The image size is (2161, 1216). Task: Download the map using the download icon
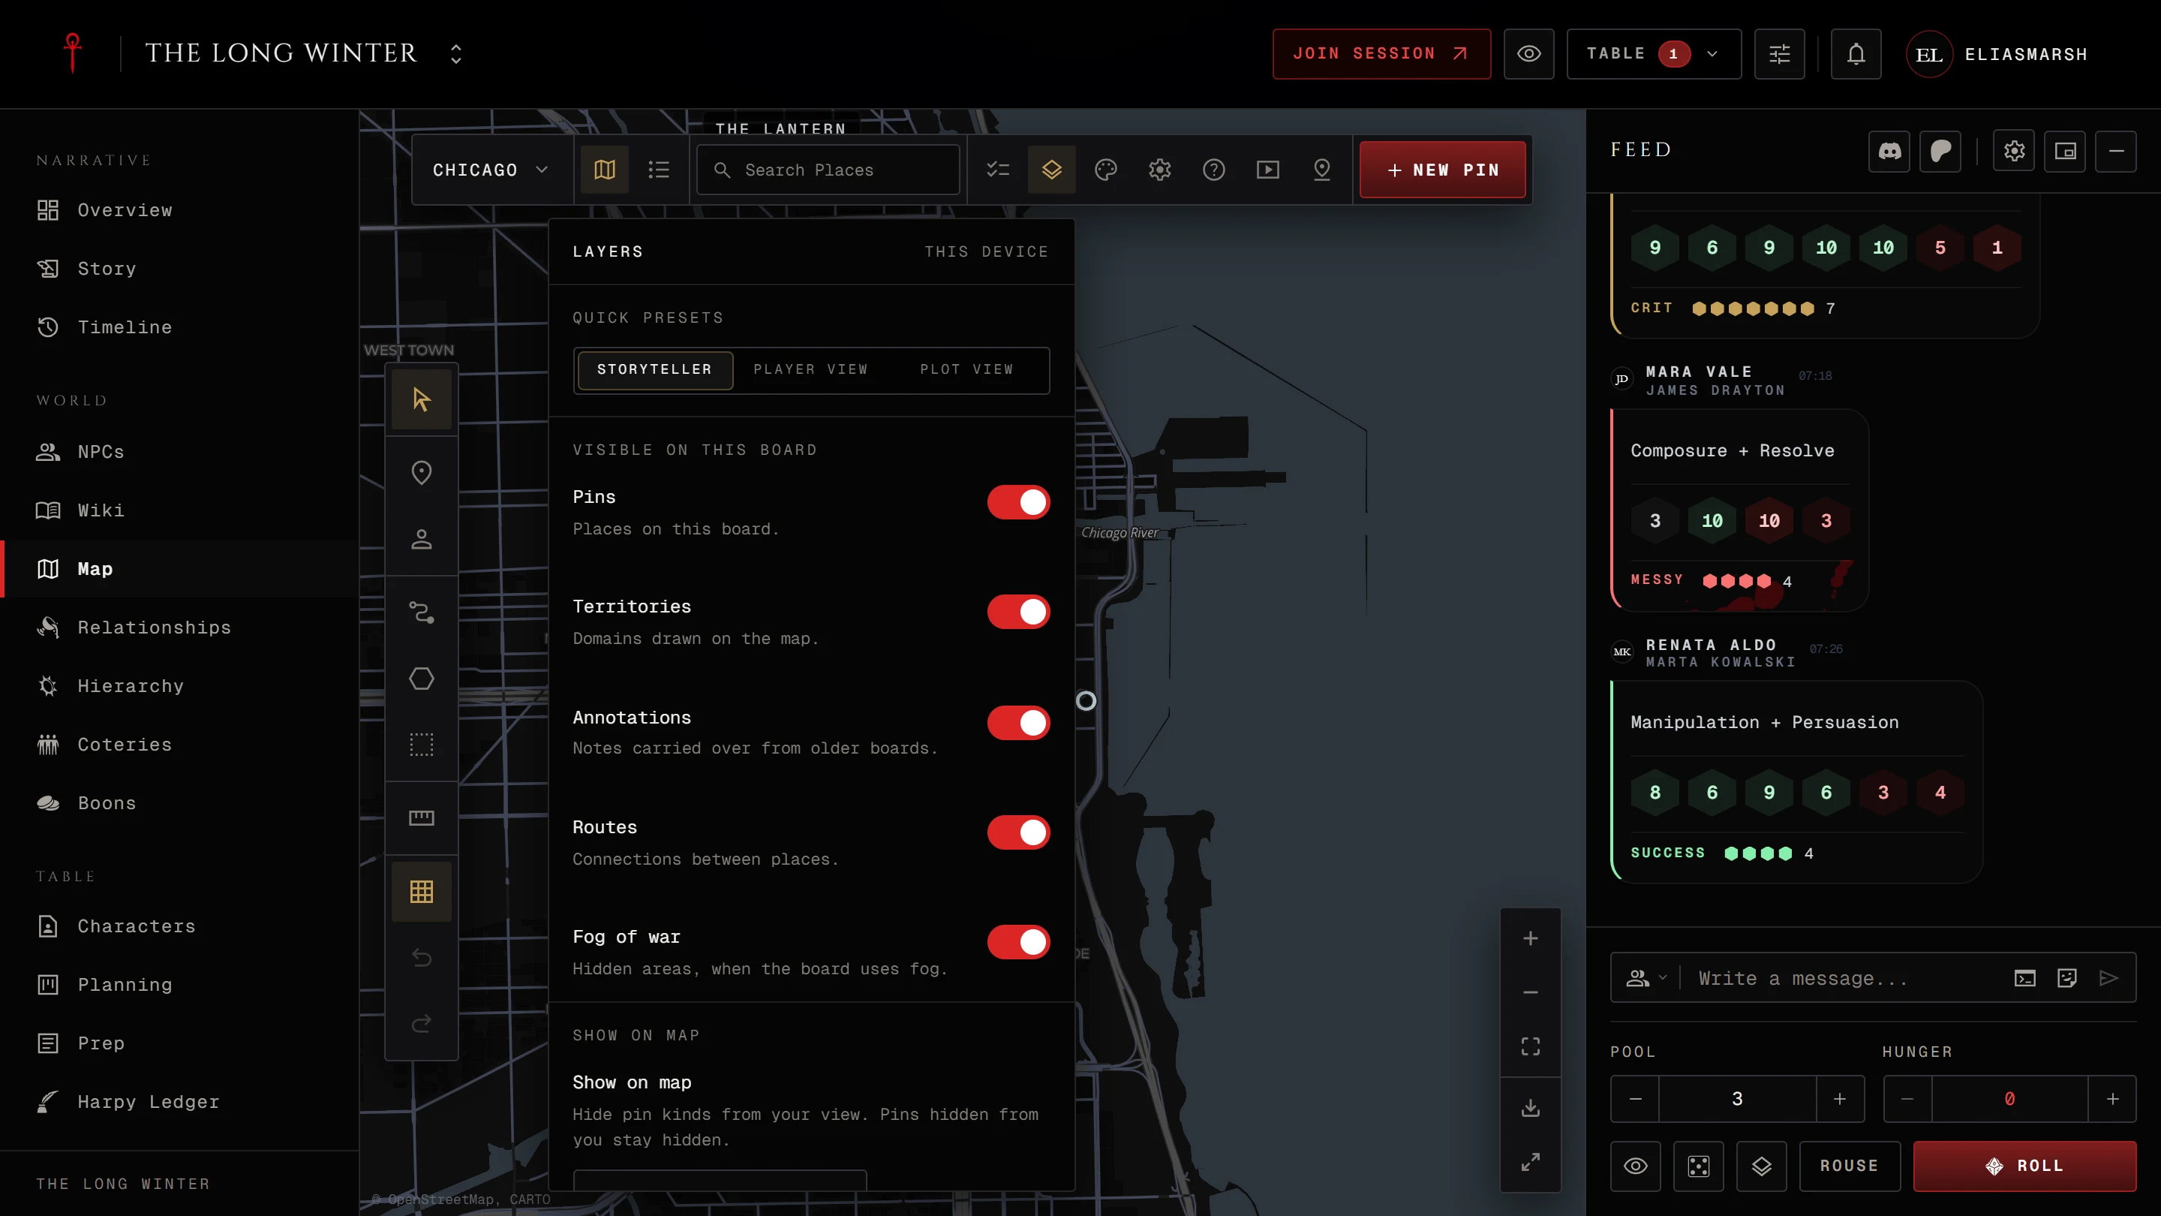point(1530,1108)
